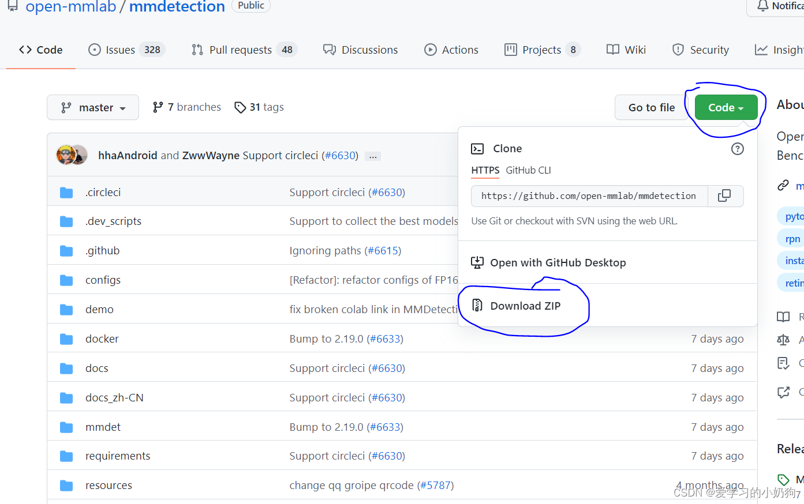The width and height of the screenshot is (804, 504).
Task: Expand commit message ellipsis button
Action: tap(373, 156)
